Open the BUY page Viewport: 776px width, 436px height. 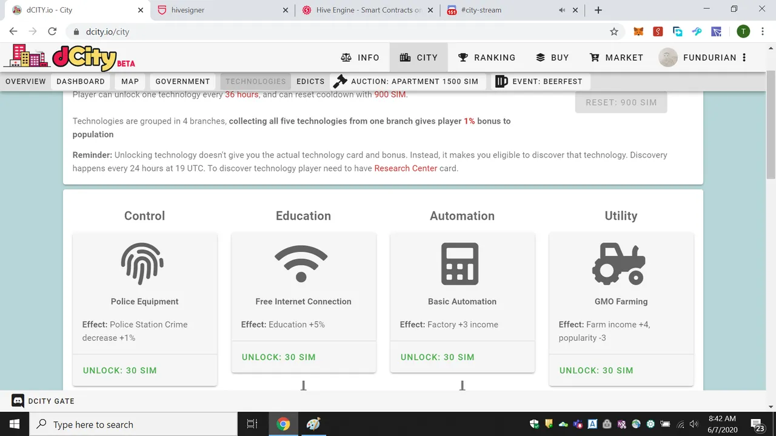[x=552, y=58]
